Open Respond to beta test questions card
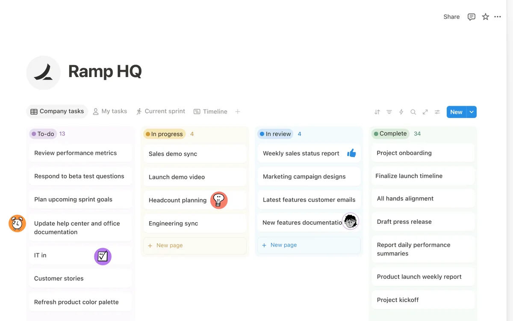513x321 pixels. click(80, 176)
